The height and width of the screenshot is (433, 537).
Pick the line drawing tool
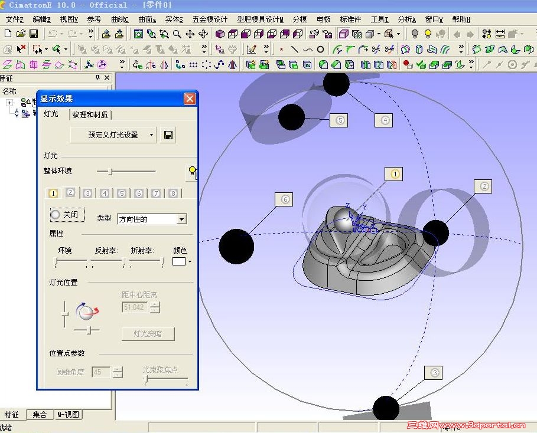[295, 49]
